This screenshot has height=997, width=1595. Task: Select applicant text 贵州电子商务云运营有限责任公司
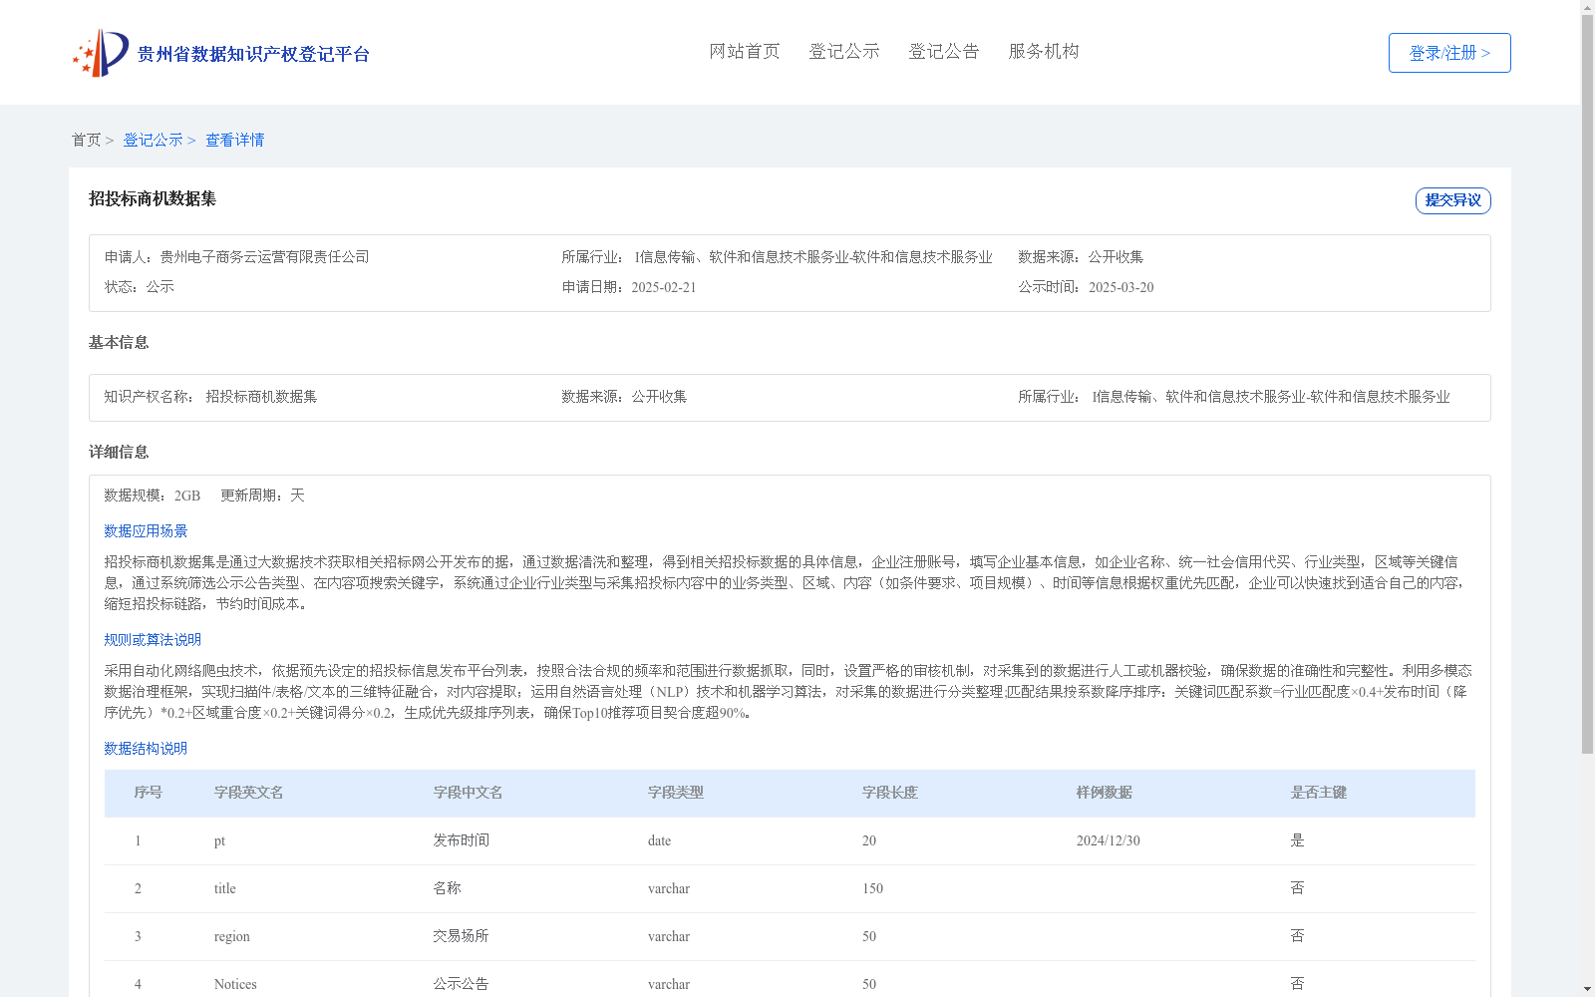coord(264,257)
